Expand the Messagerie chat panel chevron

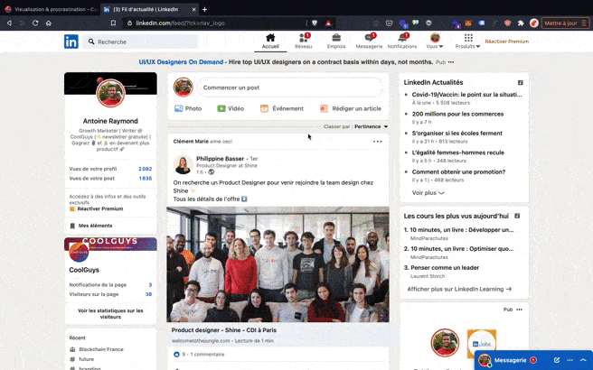583,360
